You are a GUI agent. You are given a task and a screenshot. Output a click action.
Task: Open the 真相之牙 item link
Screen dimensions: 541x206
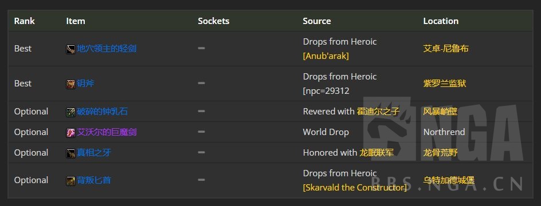(x=94, y=153)
